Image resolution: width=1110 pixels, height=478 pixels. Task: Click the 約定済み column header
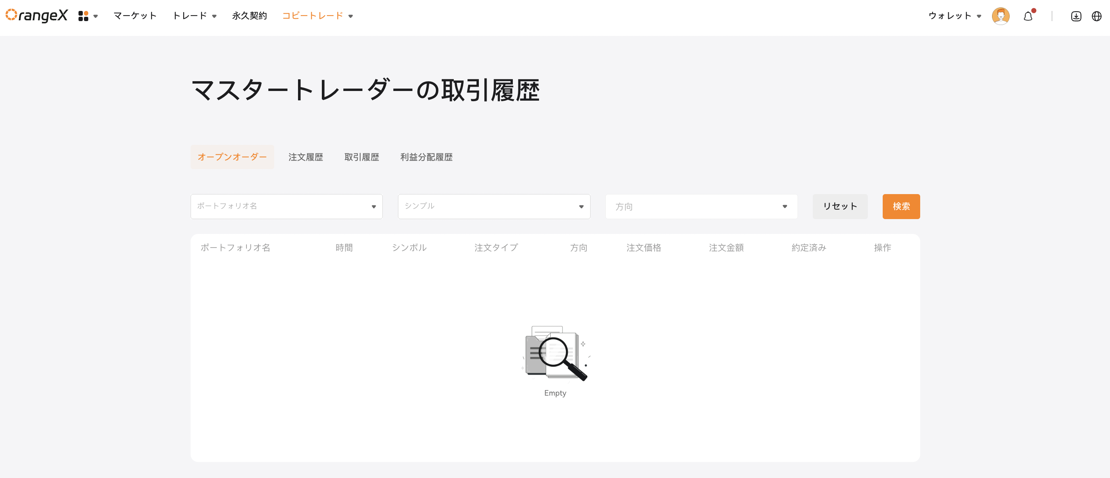pyautogui.click(x=808, y=248)
